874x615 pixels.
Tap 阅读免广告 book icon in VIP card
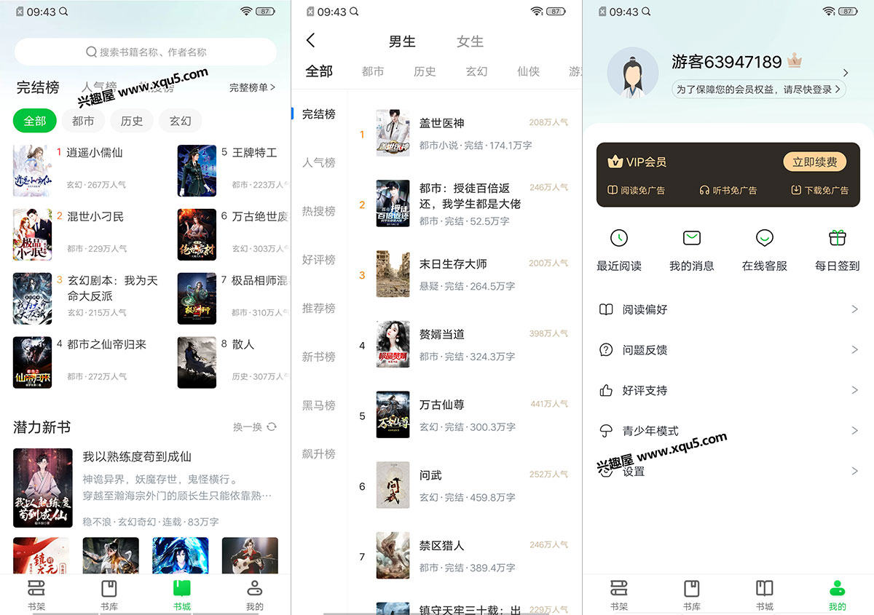click(613, 190)
